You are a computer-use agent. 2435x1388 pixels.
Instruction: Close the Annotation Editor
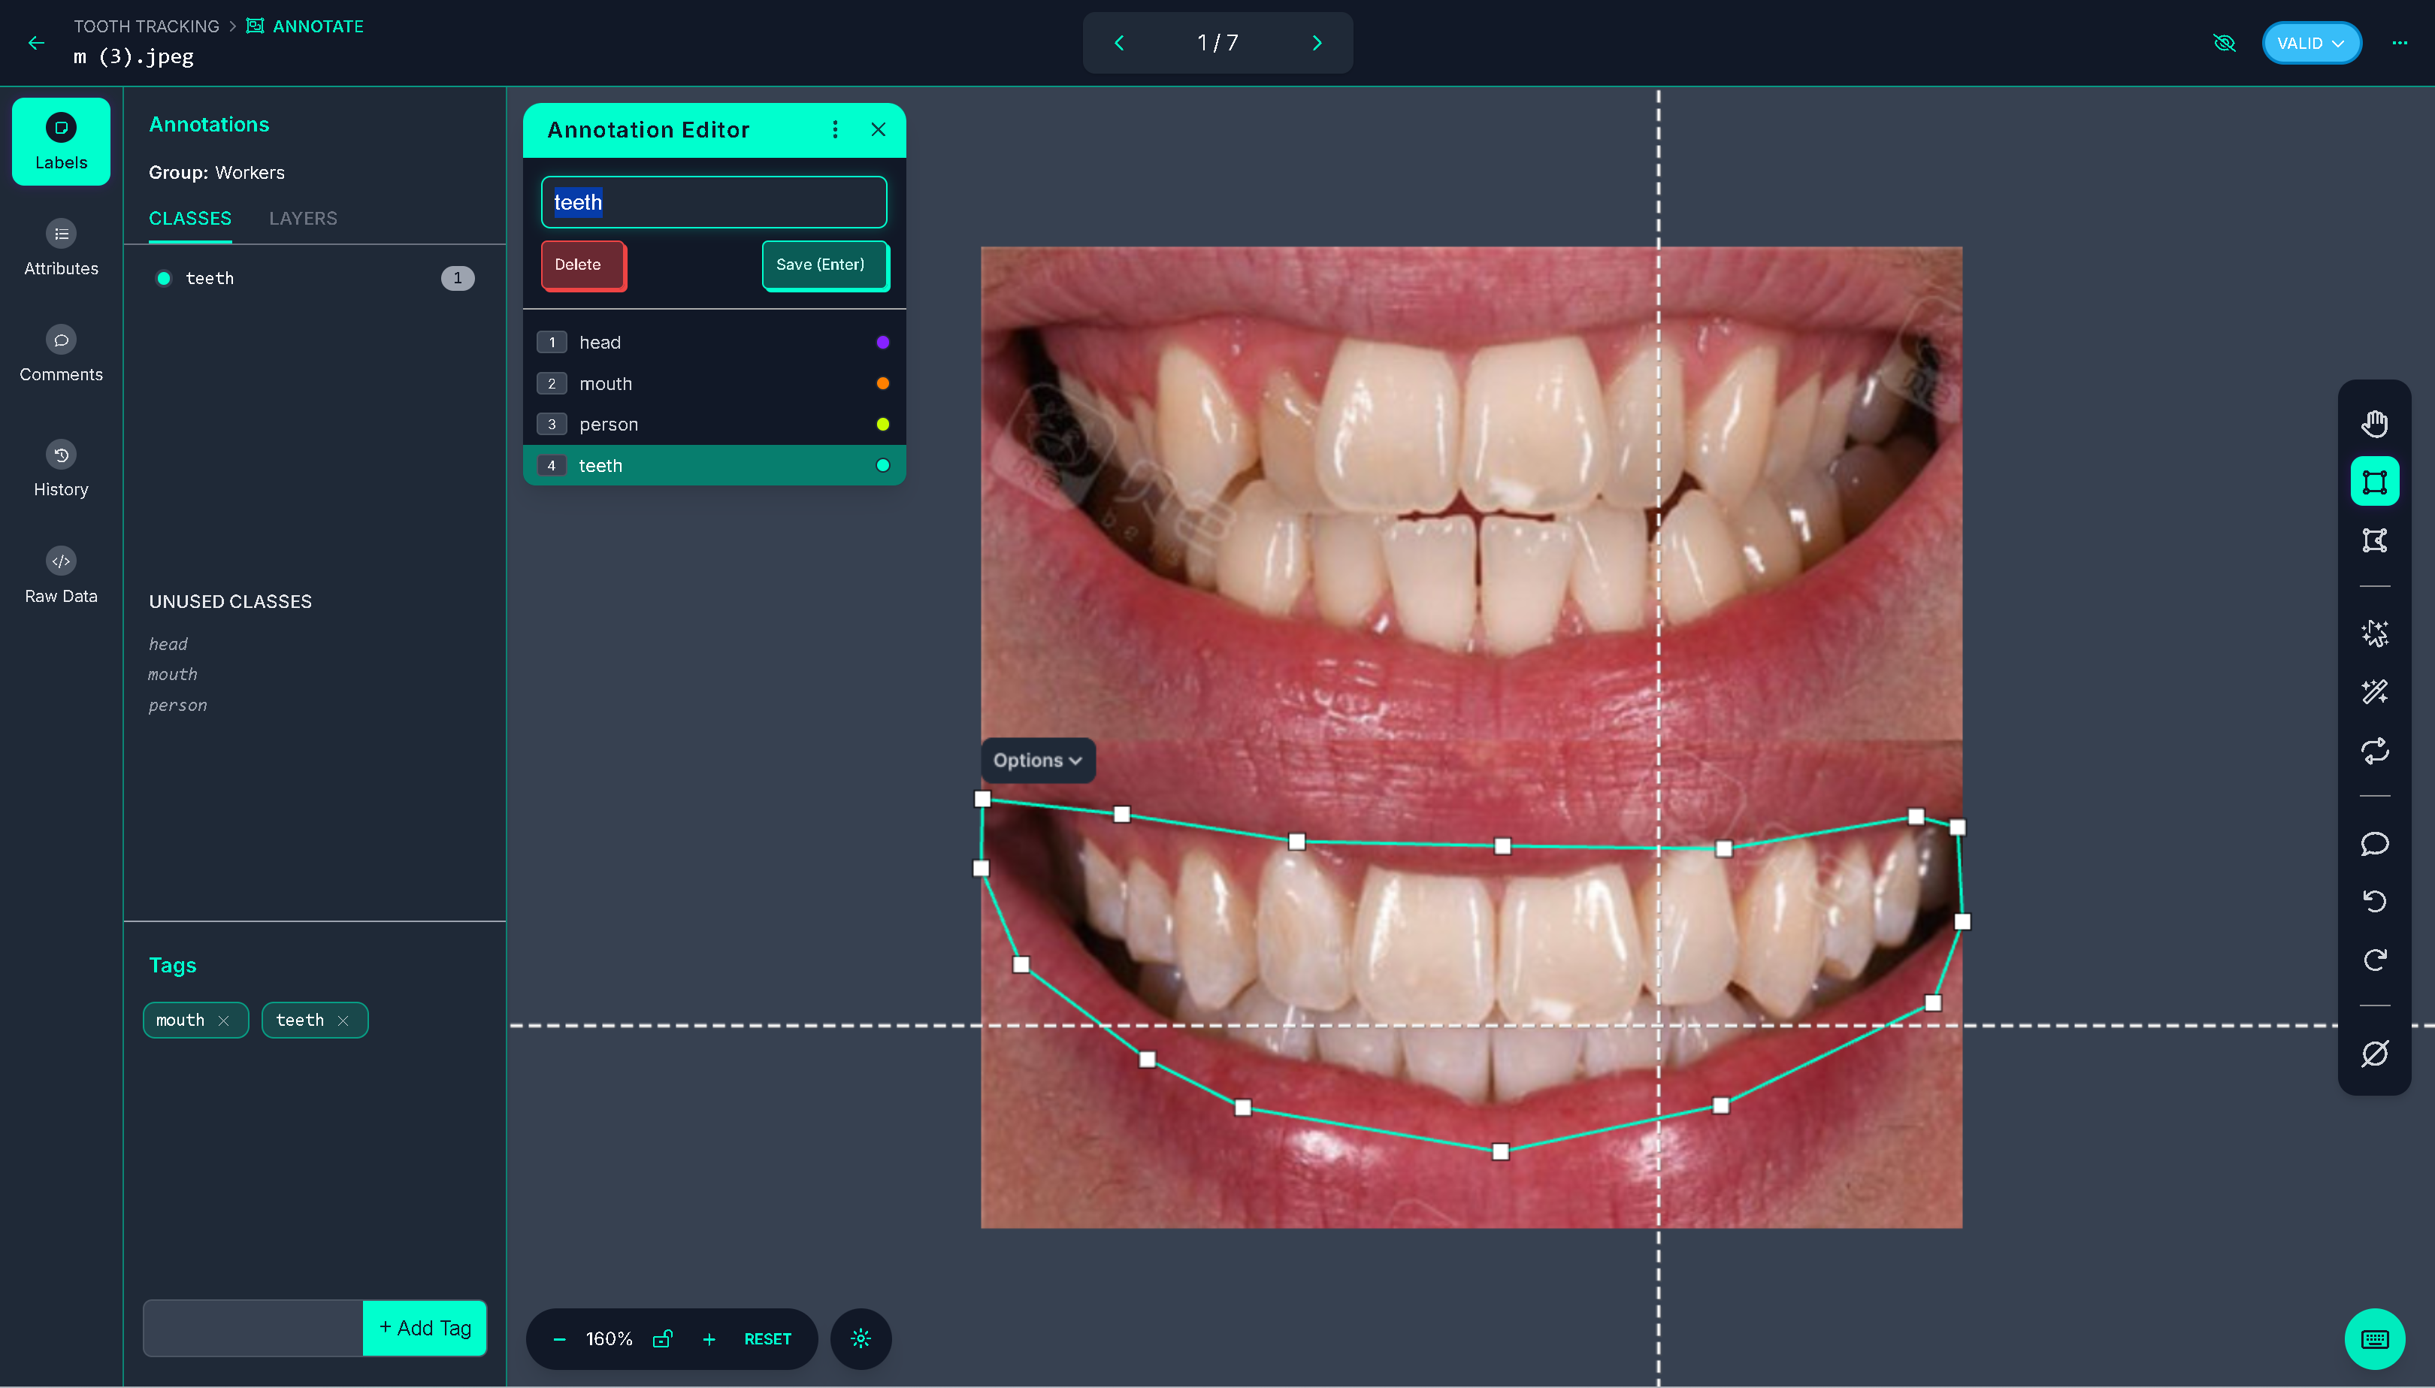click(878, 130)
